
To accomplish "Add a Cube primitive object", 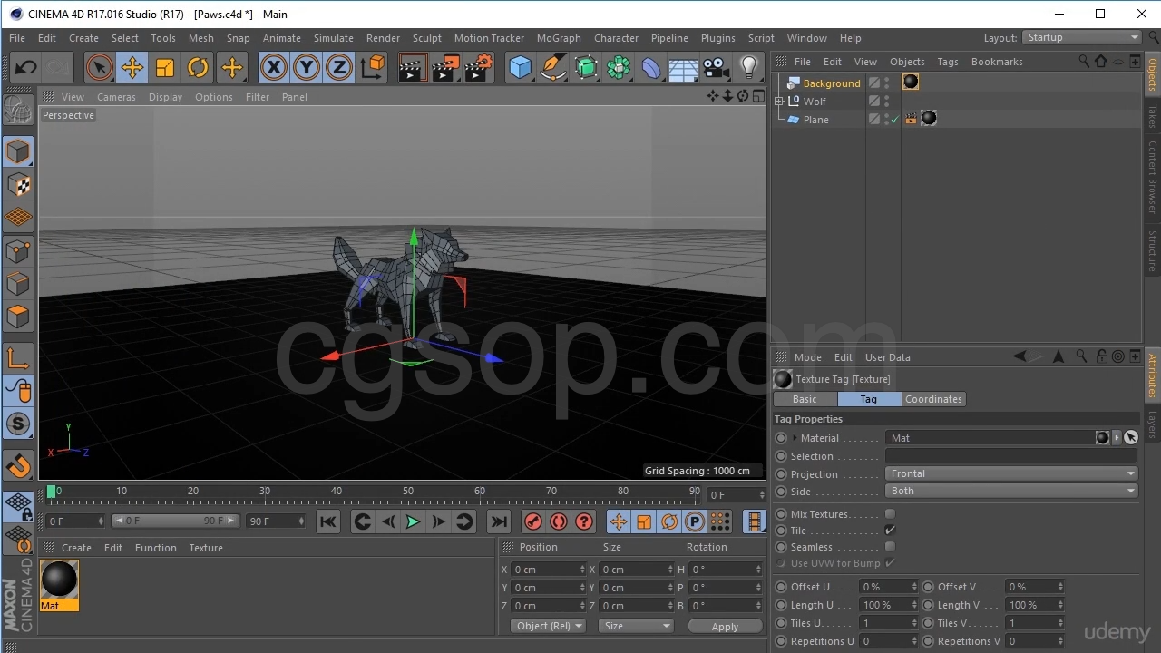I will [x=520, y=68].
